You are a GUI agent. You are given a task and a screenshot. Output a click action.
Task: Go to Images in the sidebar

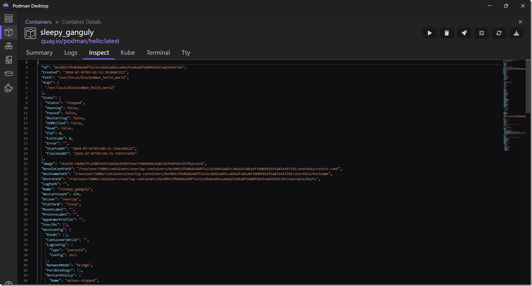click(x=9, y=60)
